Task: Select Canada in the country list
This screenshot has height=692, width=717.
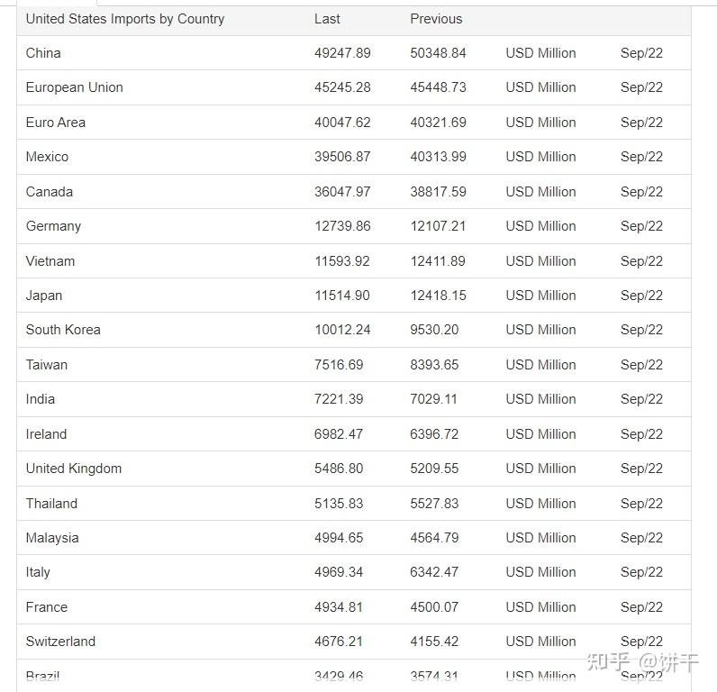Action: (x=50, y=192)
